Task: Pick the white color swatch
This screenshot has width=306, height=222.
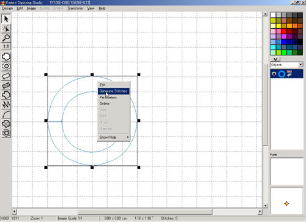Action: coord(273,15)
